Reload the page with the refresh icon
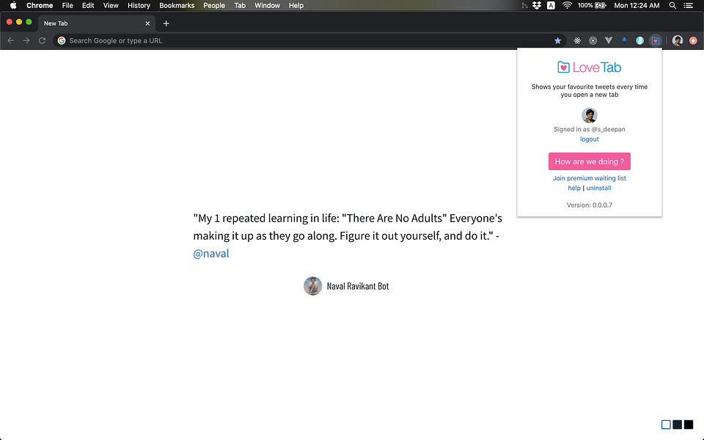The height and width of the screenshot is (440, 704). 43,41
